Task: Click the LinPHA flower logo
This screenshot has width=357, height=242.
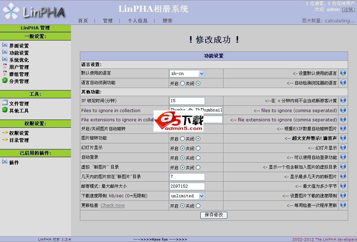Action: point(11,11)
